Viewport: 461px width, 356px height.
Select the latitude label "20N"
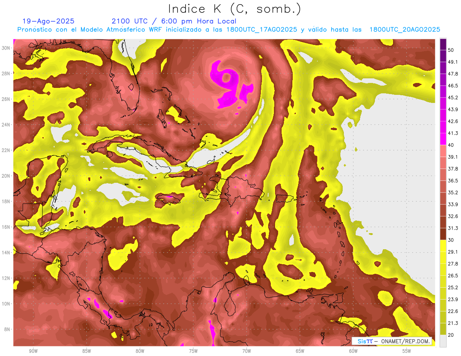6,176
